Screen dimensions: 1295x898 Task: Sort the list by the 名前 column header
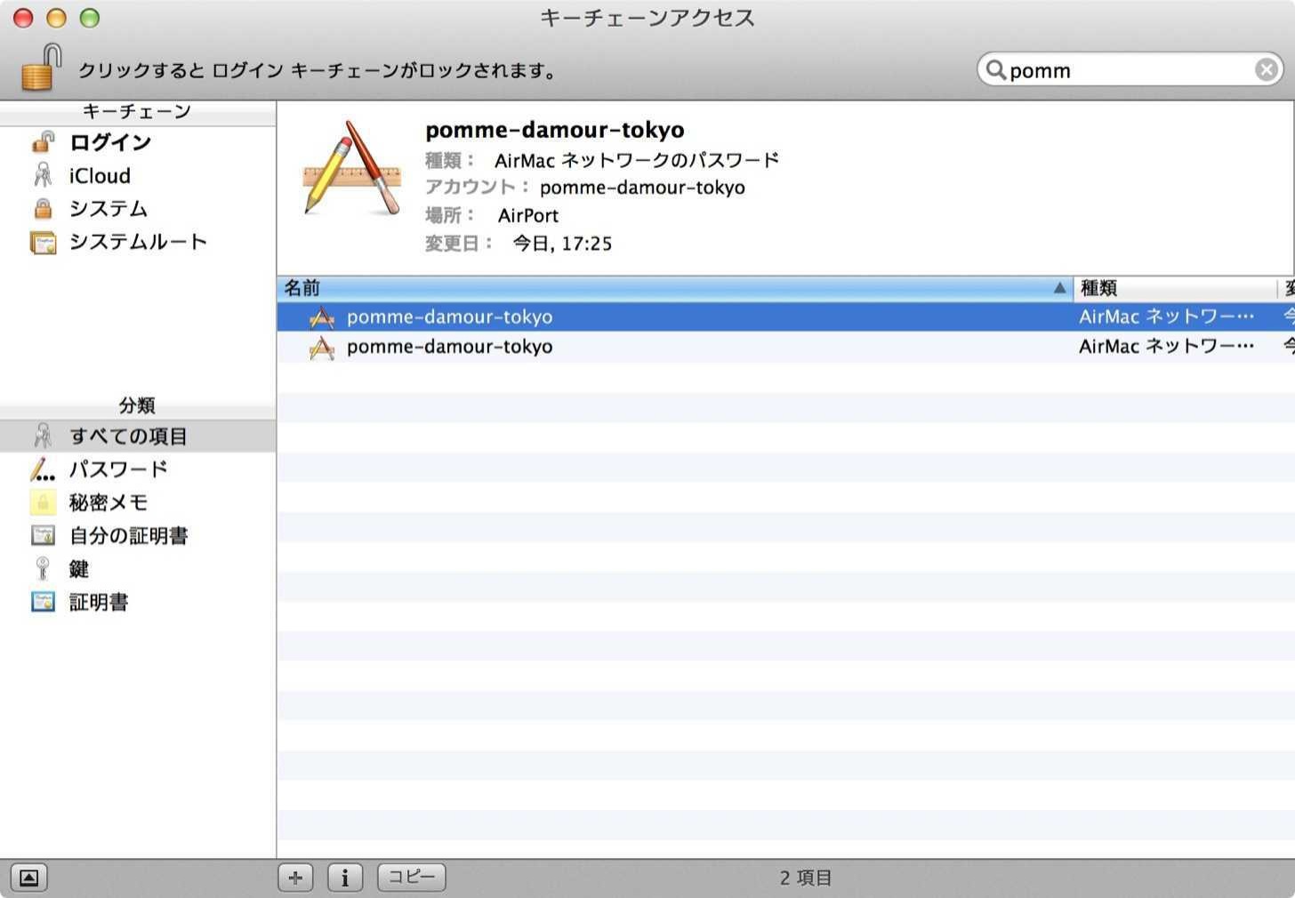click(x=675, y=288)
